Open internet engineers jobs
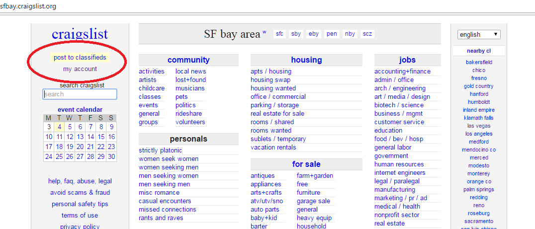535x229 pixels. coord(400,172)
